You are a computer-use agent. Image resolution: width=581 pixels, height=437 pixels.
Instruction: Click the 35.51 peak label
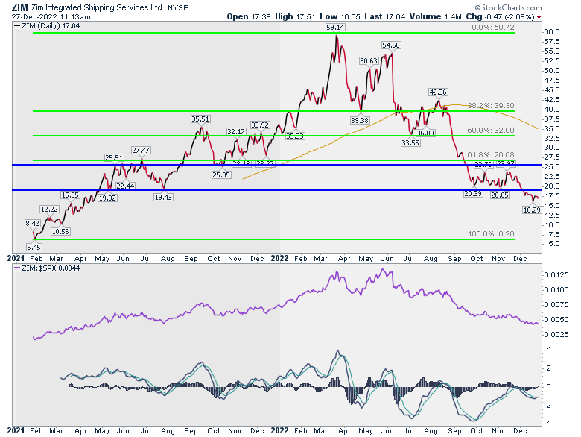(200, 119)
